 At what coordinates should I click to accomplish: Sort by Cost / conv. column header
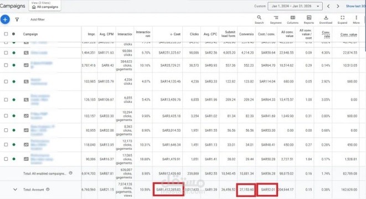click(x=266, y=34)
